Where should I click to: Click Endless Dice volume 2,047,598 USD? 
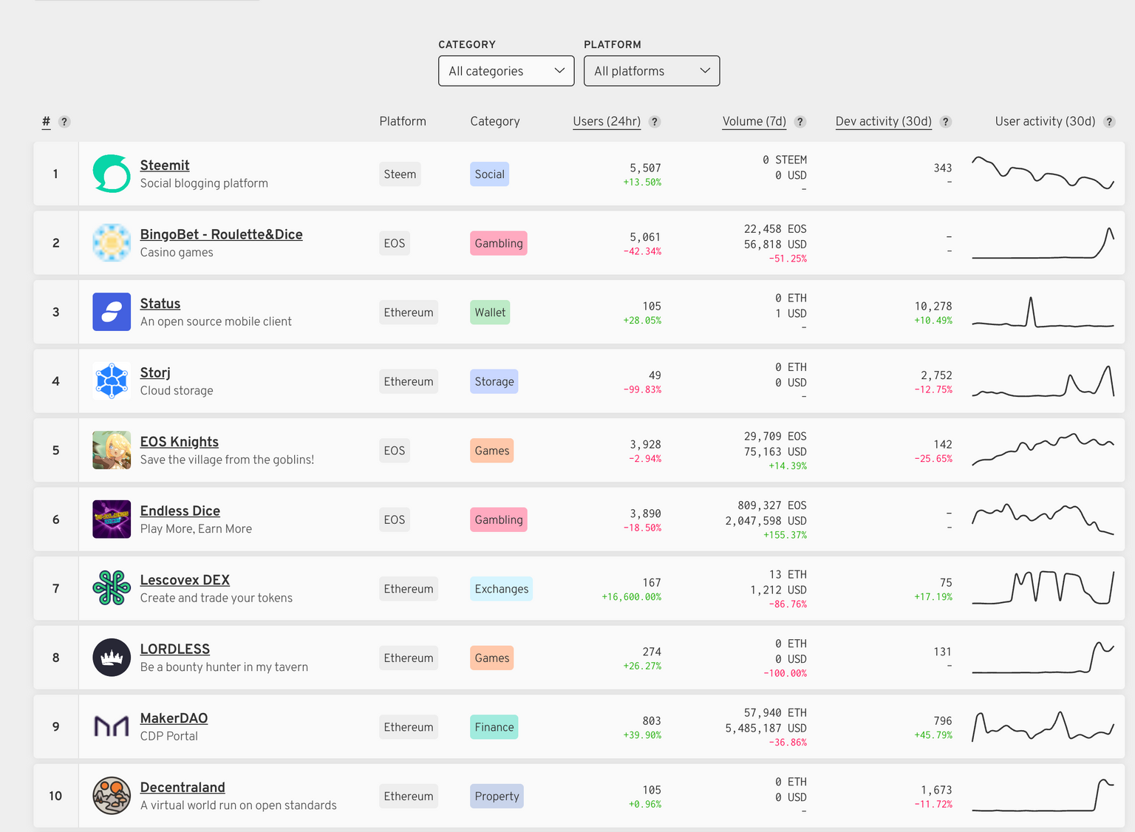point(766,520)
